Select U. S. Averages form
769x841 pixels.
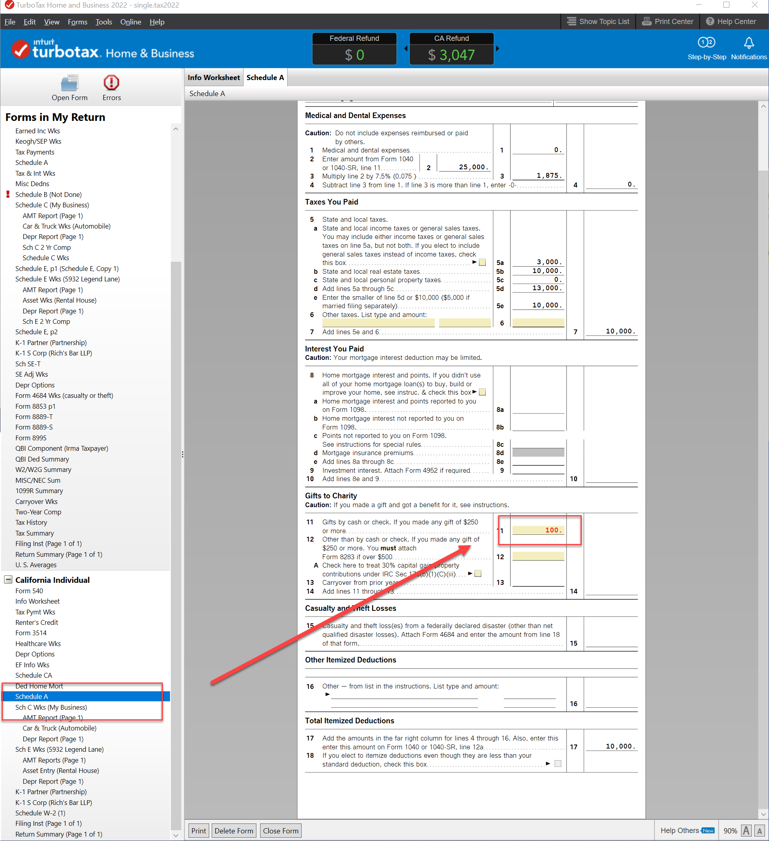[x=36, y=565]
